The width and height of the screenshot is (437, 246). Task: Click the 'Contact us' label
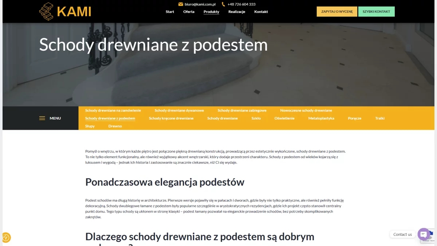(x=402, y=234)
